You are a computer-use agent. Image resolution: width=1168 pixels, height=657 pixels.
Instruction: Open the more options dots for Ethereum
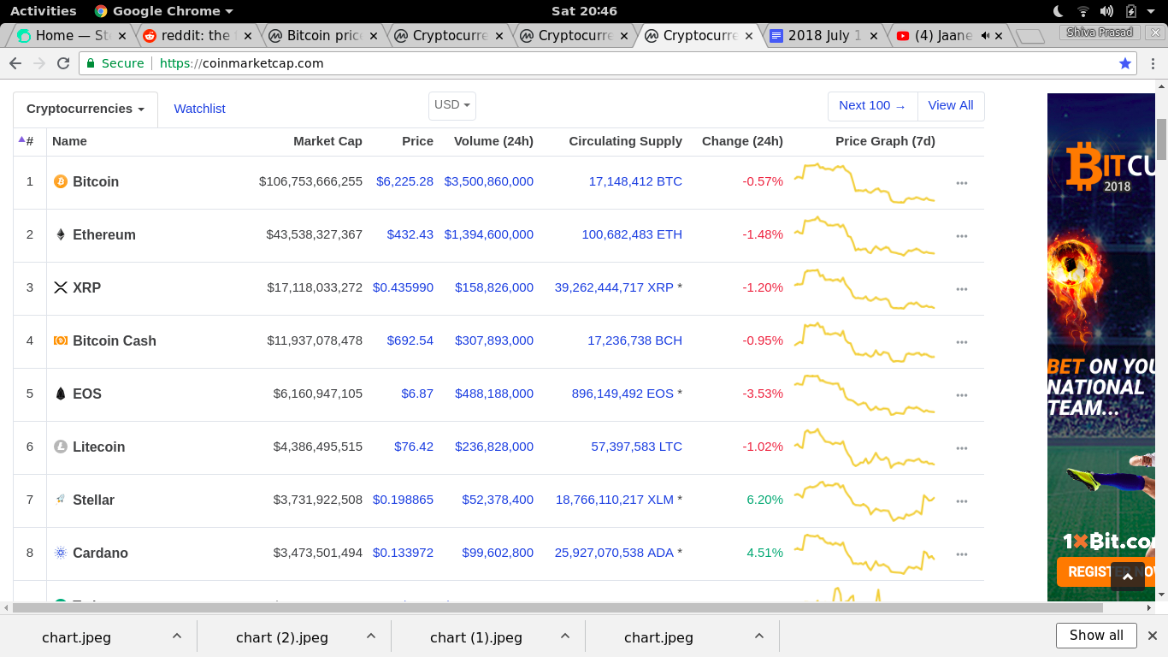click(962, 236)
